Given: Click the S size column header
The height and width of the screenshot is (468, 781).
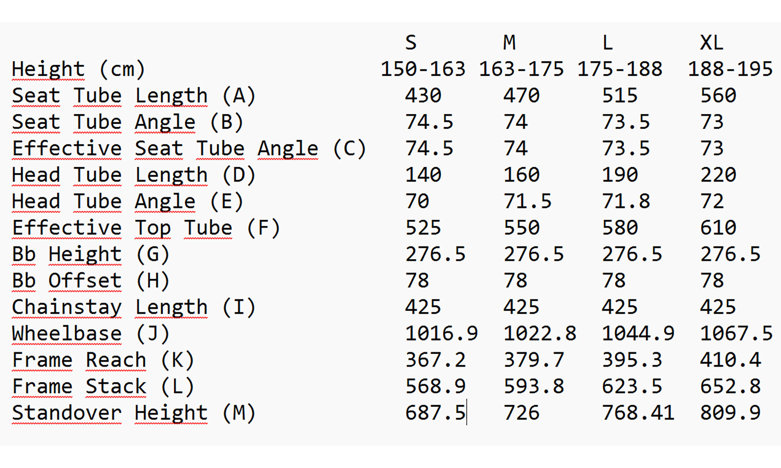Looking at the screenshot, I should [x=411, y=43].
